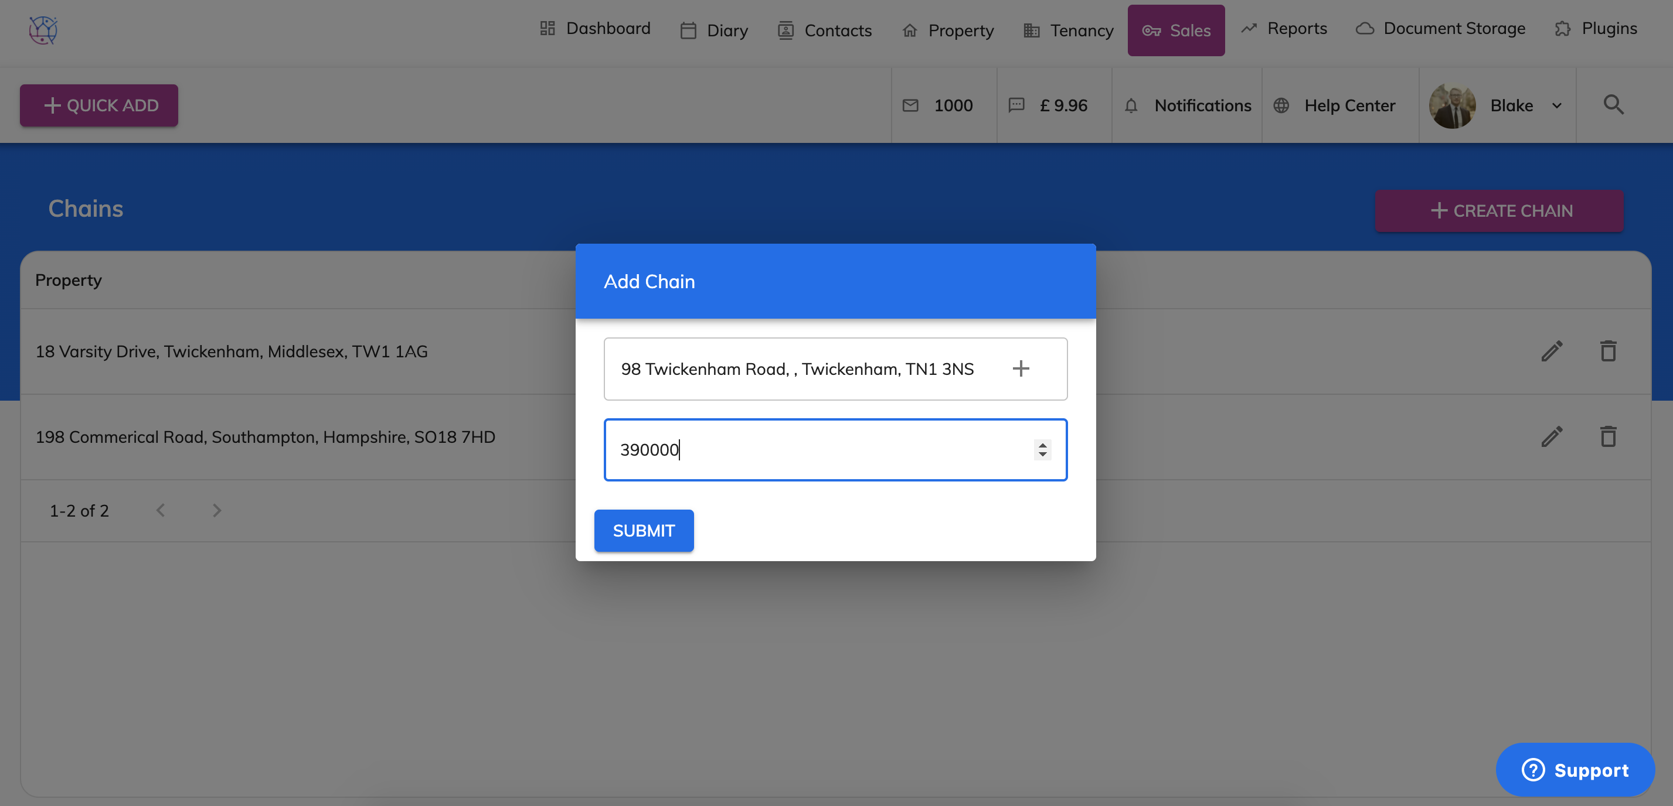Open the Tenancy menu
Image resolution: width=1673 pixels, height=806 pixels.
(1069, 30)
